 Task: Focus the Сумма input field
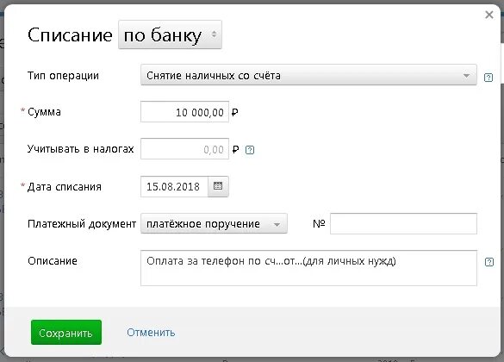184,112
